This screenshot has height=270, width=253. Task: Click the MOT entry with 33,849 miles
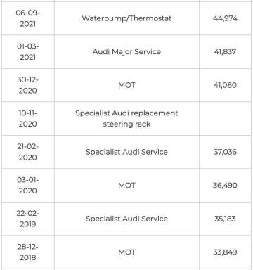click(x=126, y=252)
